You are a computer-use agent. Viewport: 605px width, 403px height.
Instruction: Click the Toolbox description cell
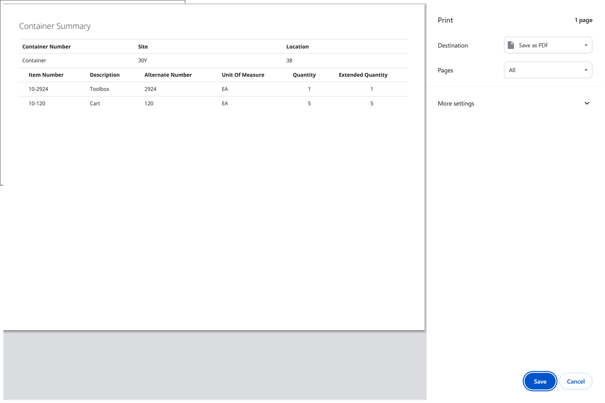(x=99, y=89)
